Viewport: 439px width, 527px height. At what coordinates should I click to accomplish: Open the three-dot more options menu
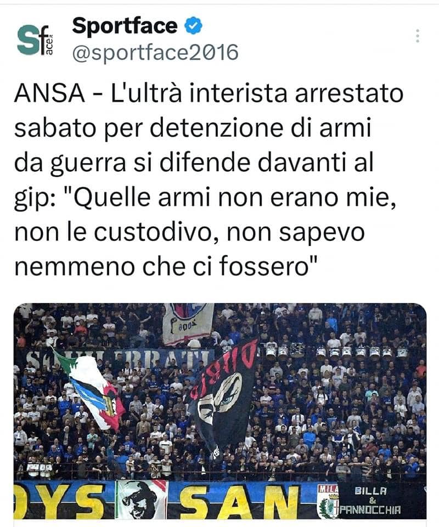click(x=418, y=36)
